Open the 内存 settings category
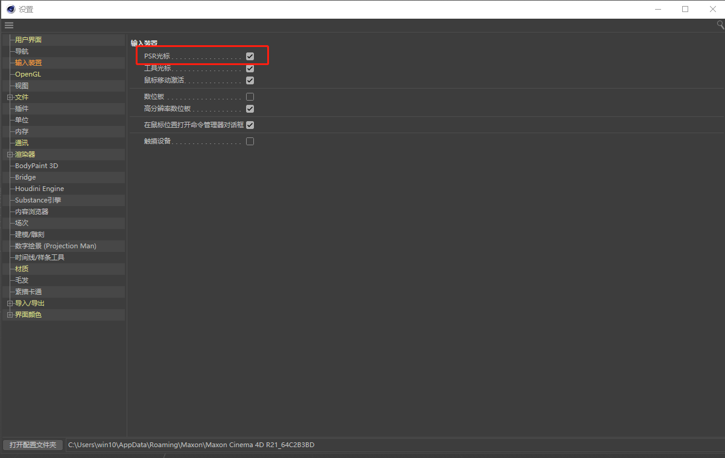The image size is (725, 458). point(22,131)
